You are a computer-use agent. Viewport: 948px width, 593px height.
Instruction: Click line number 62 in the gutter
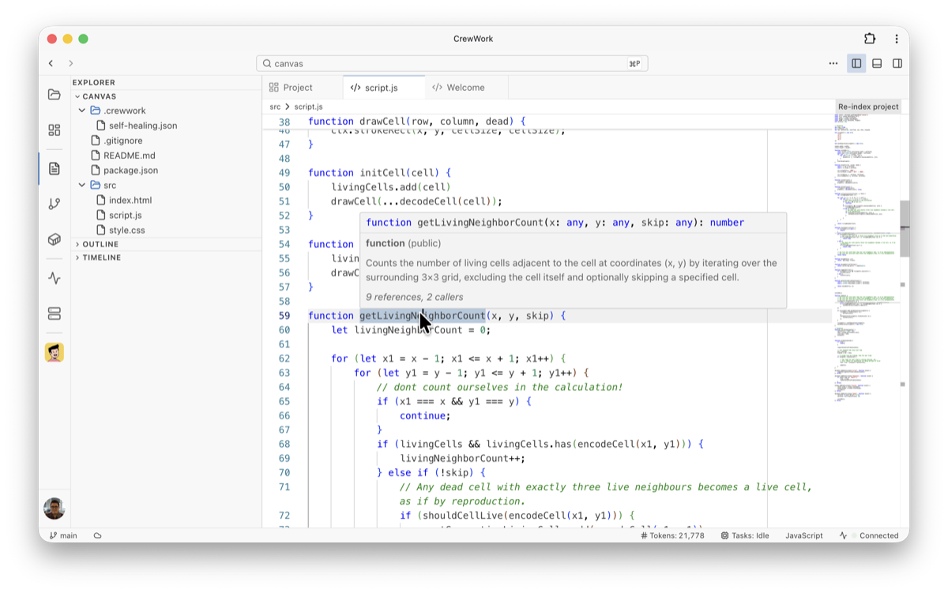284,358
